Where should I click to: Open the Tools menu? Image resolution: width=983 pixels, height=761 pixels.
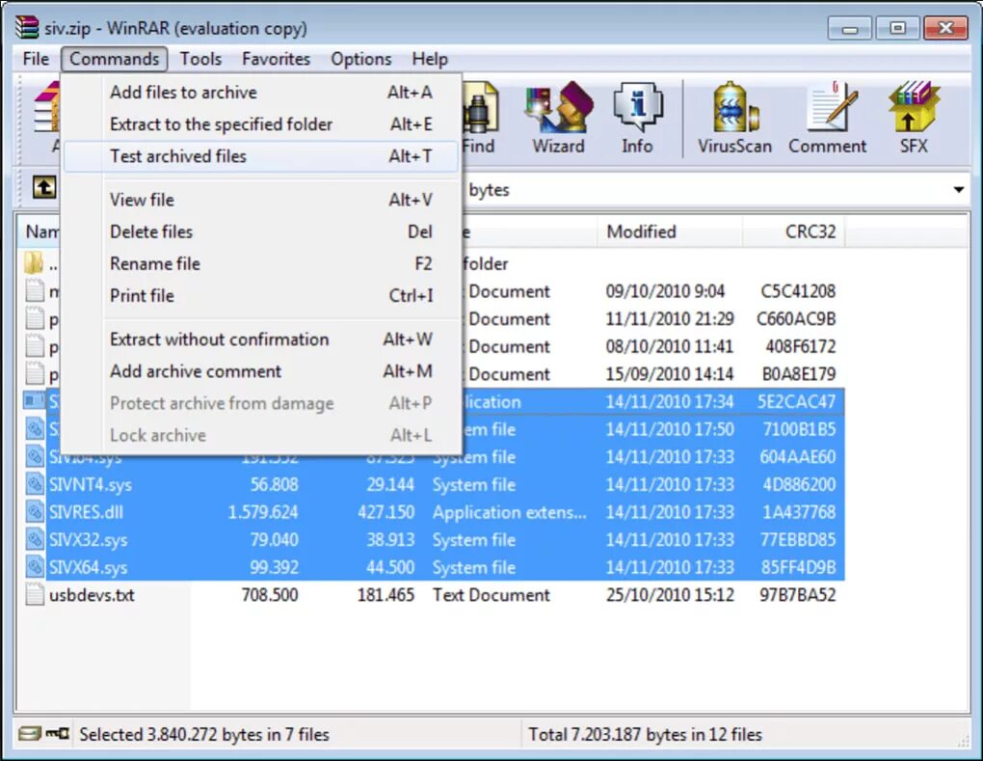(200, 59)
